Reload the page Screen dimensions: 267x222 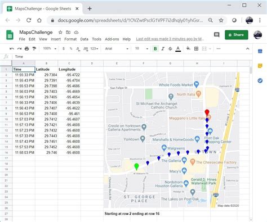[29, 20]
